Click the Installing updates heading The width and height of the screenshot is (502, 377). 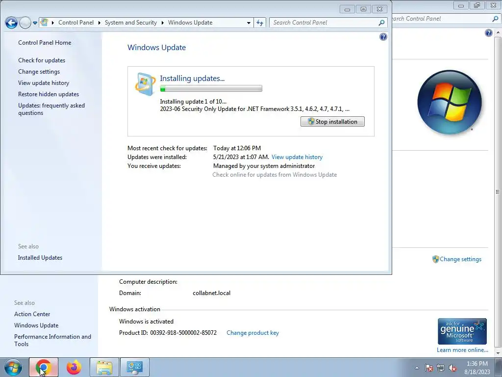[x=192, y=78]
